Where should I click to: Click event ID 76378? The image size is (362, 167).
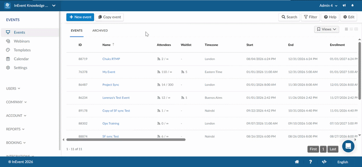coord(83,72)
